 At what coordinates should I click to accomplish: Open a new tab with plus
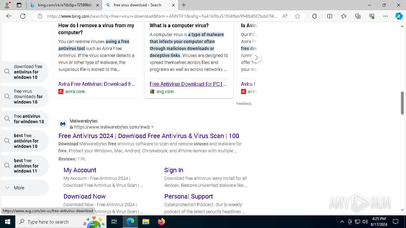click(x=184, y=5)
